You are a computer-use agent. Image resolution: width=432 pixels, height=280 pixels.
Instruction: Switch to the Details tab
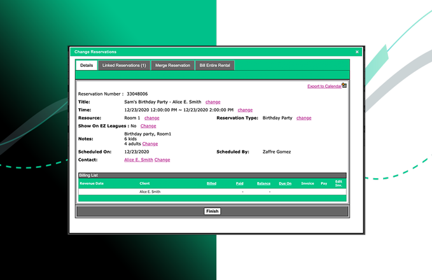[x=87, y=66]
